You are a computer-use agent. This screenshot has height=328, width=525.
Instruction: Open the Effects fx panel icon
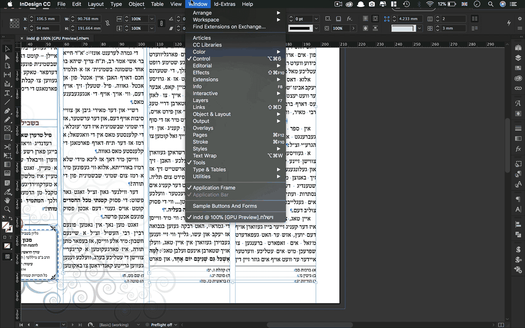click(x=518, y=149)
